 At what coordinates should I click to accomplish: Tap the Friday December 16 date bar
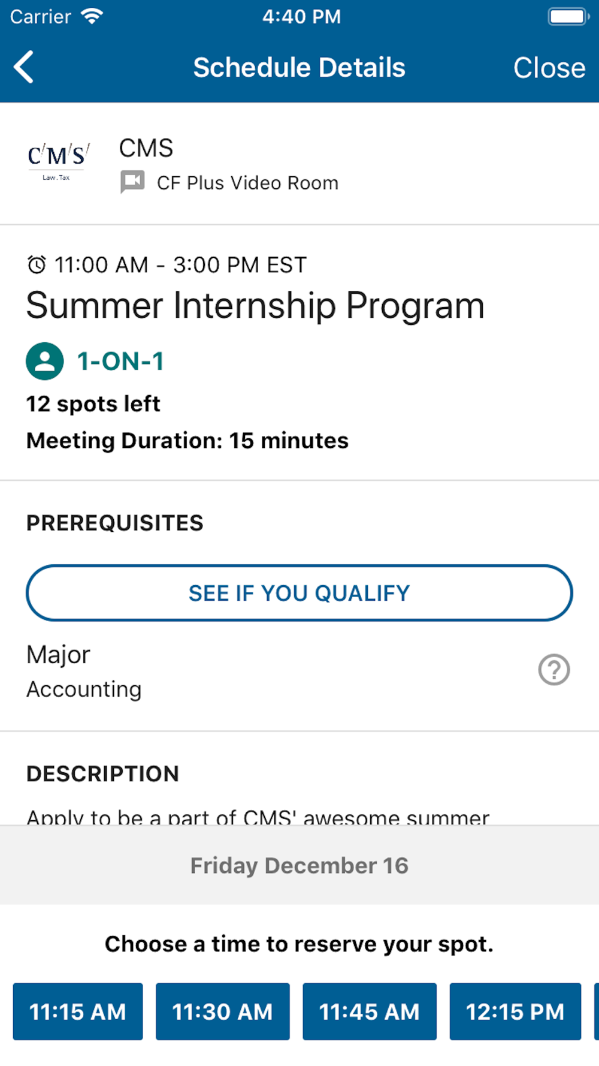tap(299, 865)
